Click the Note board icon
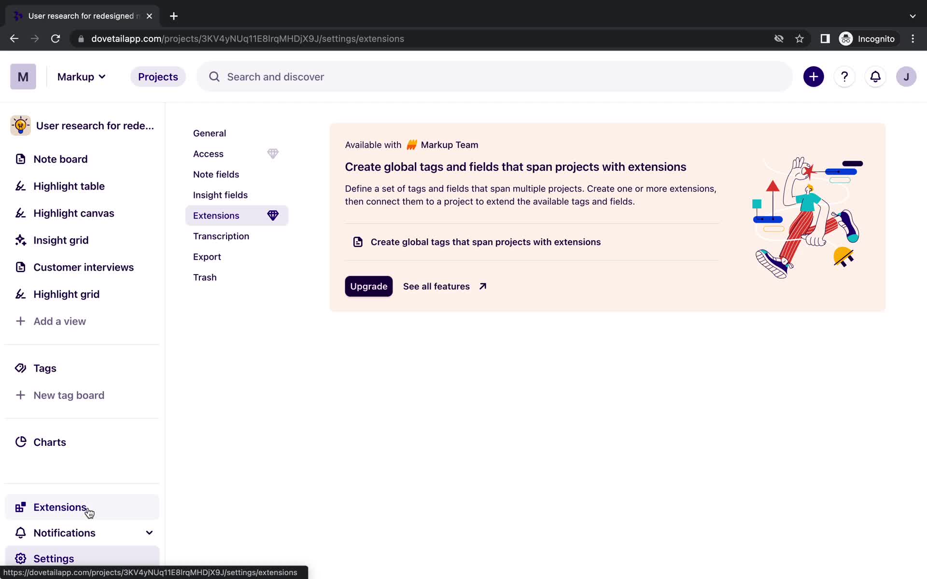Viewport: 927px width, 579px height. (20, 159)
